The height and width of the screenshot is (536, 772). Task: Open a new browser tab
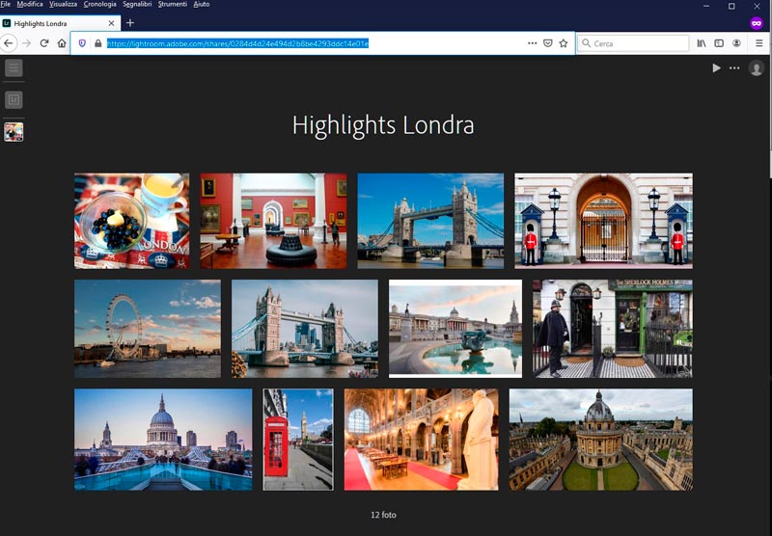[x=130, y=23]
